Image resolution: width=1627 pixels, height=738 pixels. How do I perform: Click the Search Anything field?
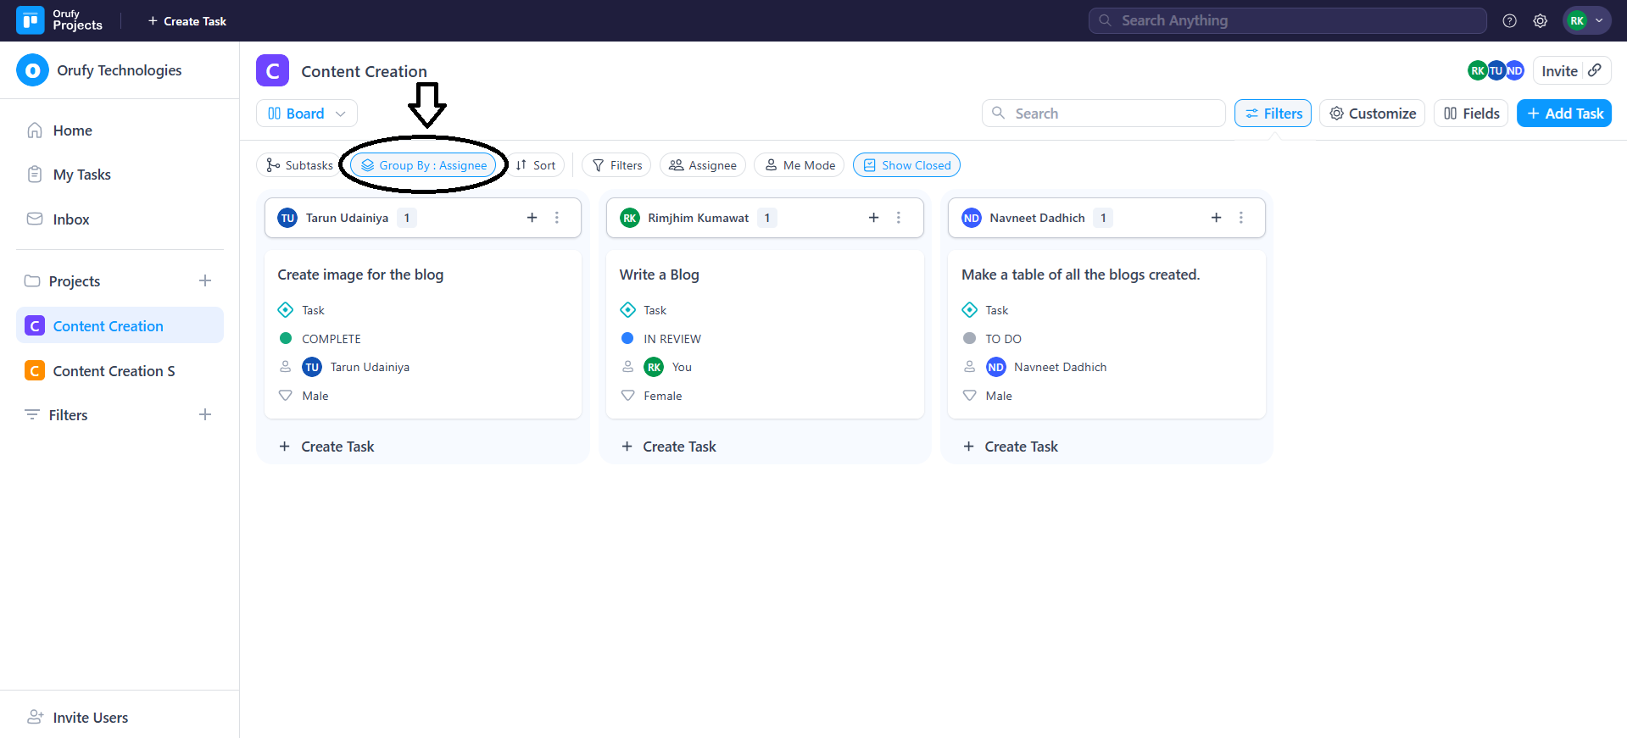tap(1287, 20)
